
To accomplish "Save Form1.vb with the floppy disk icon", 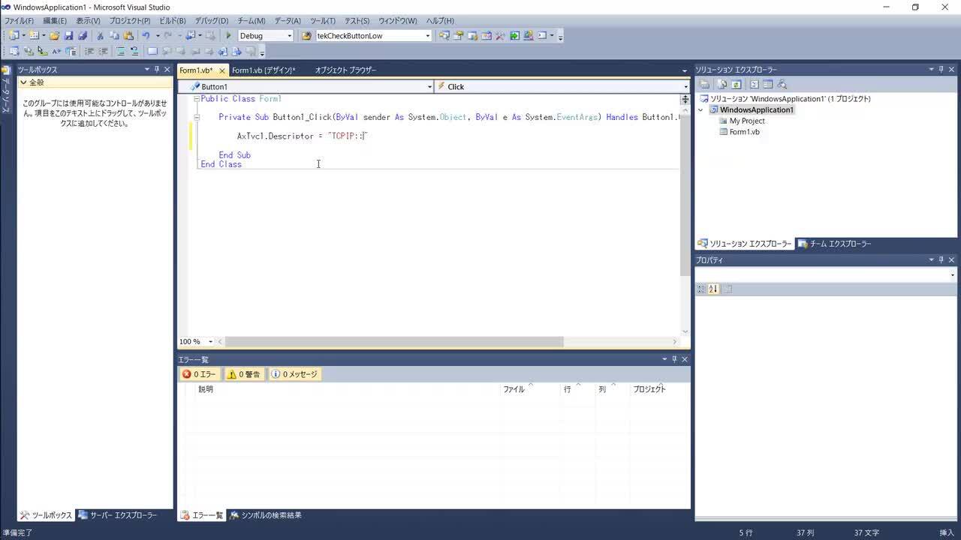I will (x=68, y=35).
